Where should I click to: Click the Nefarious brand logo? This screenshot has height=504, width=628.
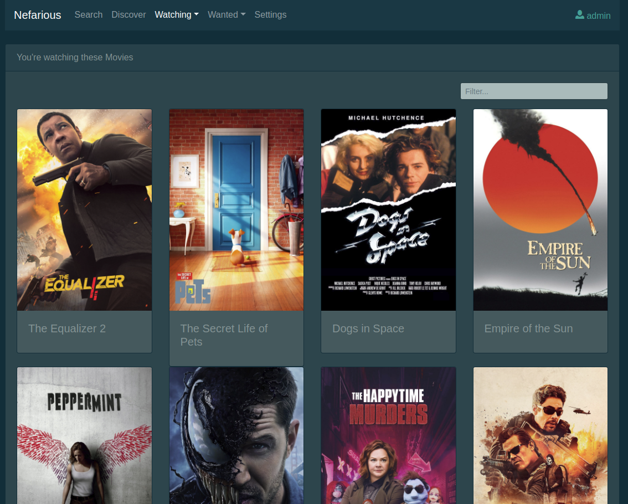coord(38,15)
